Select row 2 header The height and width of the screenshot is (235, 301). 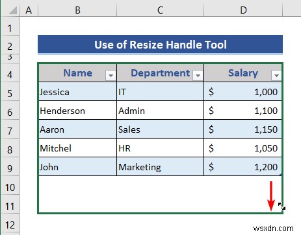tap(10, 45)
